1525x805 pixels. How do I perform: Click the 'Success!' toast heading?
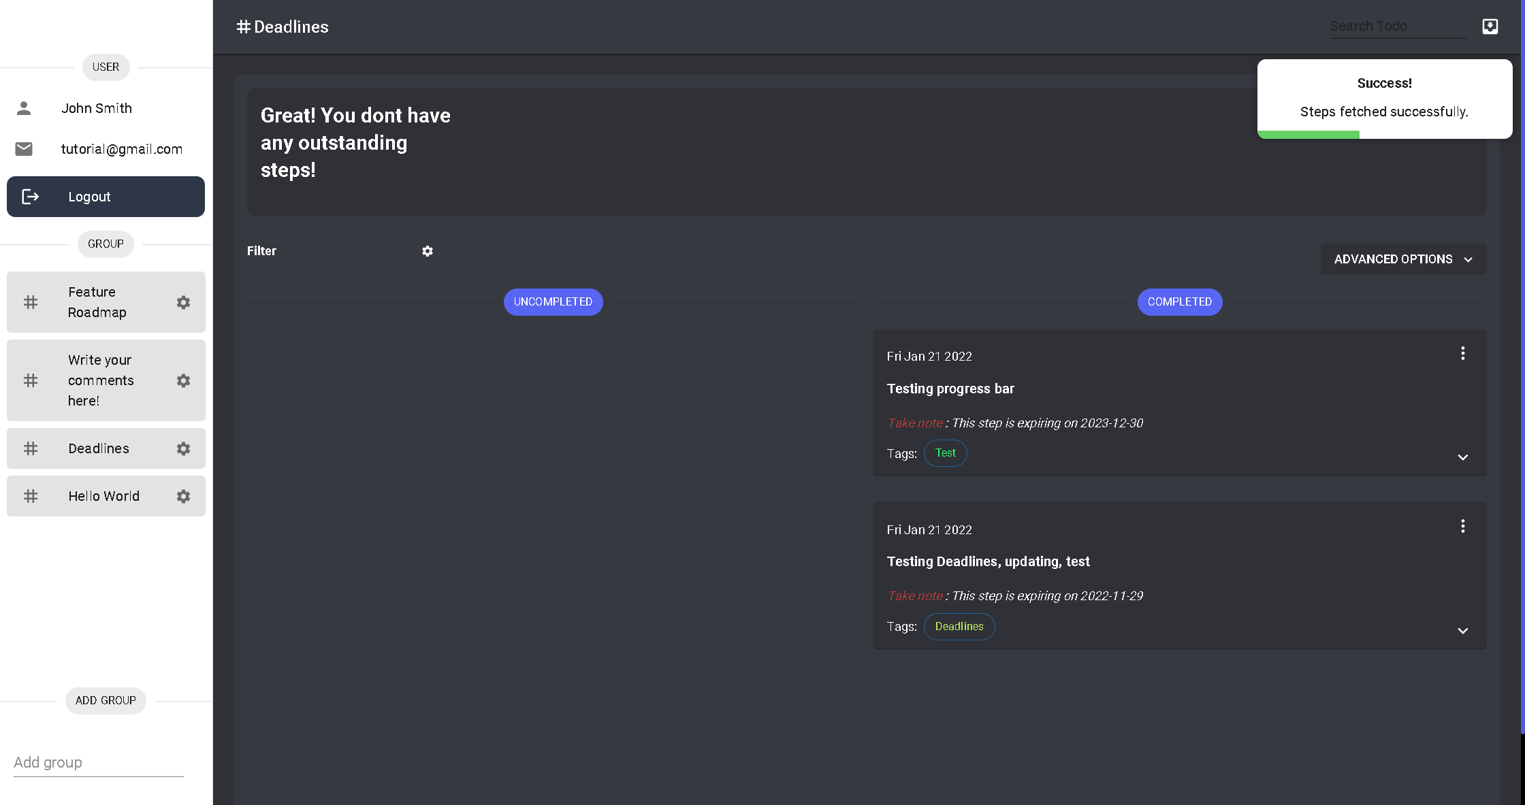pos(1384,83)
